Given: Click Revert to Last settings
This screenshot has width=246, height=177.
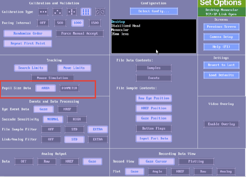Looking at the screenshot, I should [x=221, y=65].
